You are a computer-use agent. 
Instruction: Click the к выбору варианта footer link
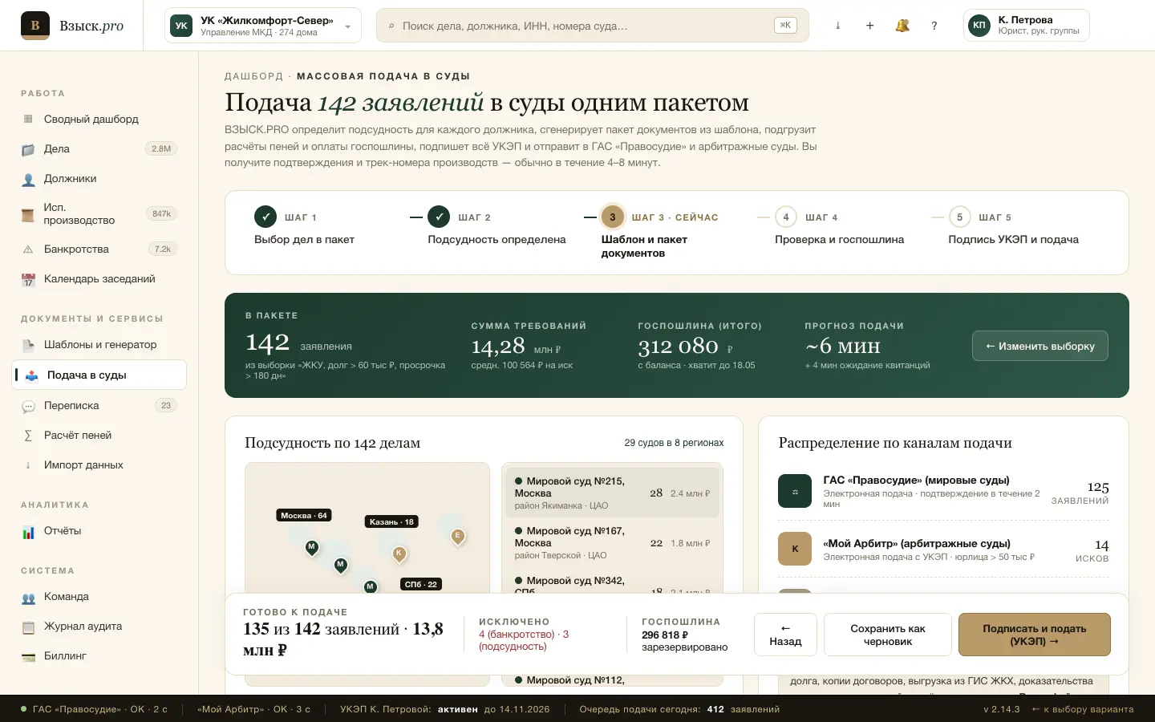[x=1083, y=709]
